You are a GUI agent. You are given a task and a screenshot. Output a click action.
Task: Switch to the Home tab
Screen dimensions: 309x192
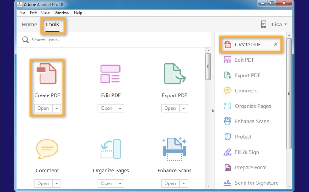[29, 25]
